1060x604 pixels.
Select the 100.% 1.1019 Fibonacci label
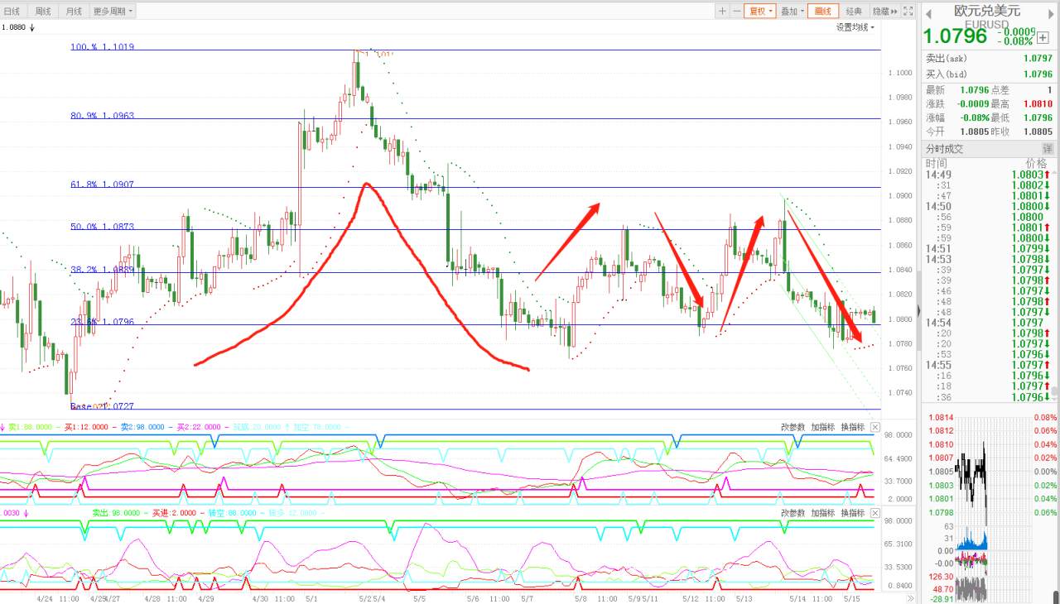[103, 47]
